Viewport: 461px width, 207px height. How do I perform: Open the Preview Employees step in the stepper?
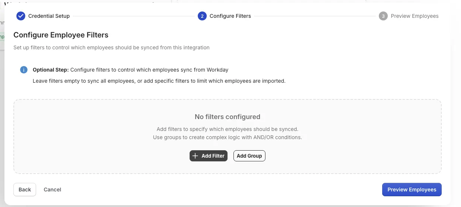pos(415,16)
